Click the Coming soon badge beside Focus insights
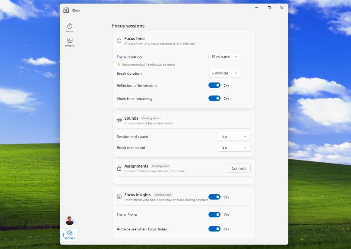This screenshot has width=351, height=249. point(163,195)
